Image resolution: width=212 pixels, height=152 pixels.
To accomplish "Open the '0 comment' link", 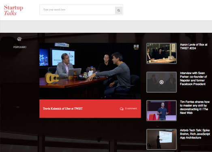I will (131, 109).
